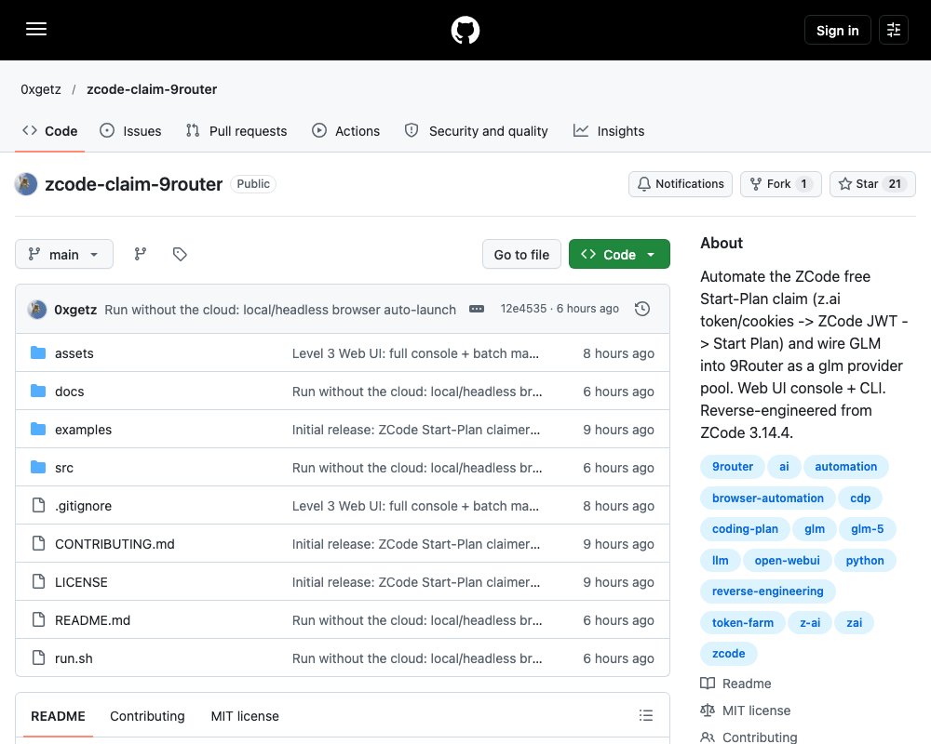Click the examples folder icon
Image resolution: width=931 pixels, height=744 pixels.
coord(38,429)
